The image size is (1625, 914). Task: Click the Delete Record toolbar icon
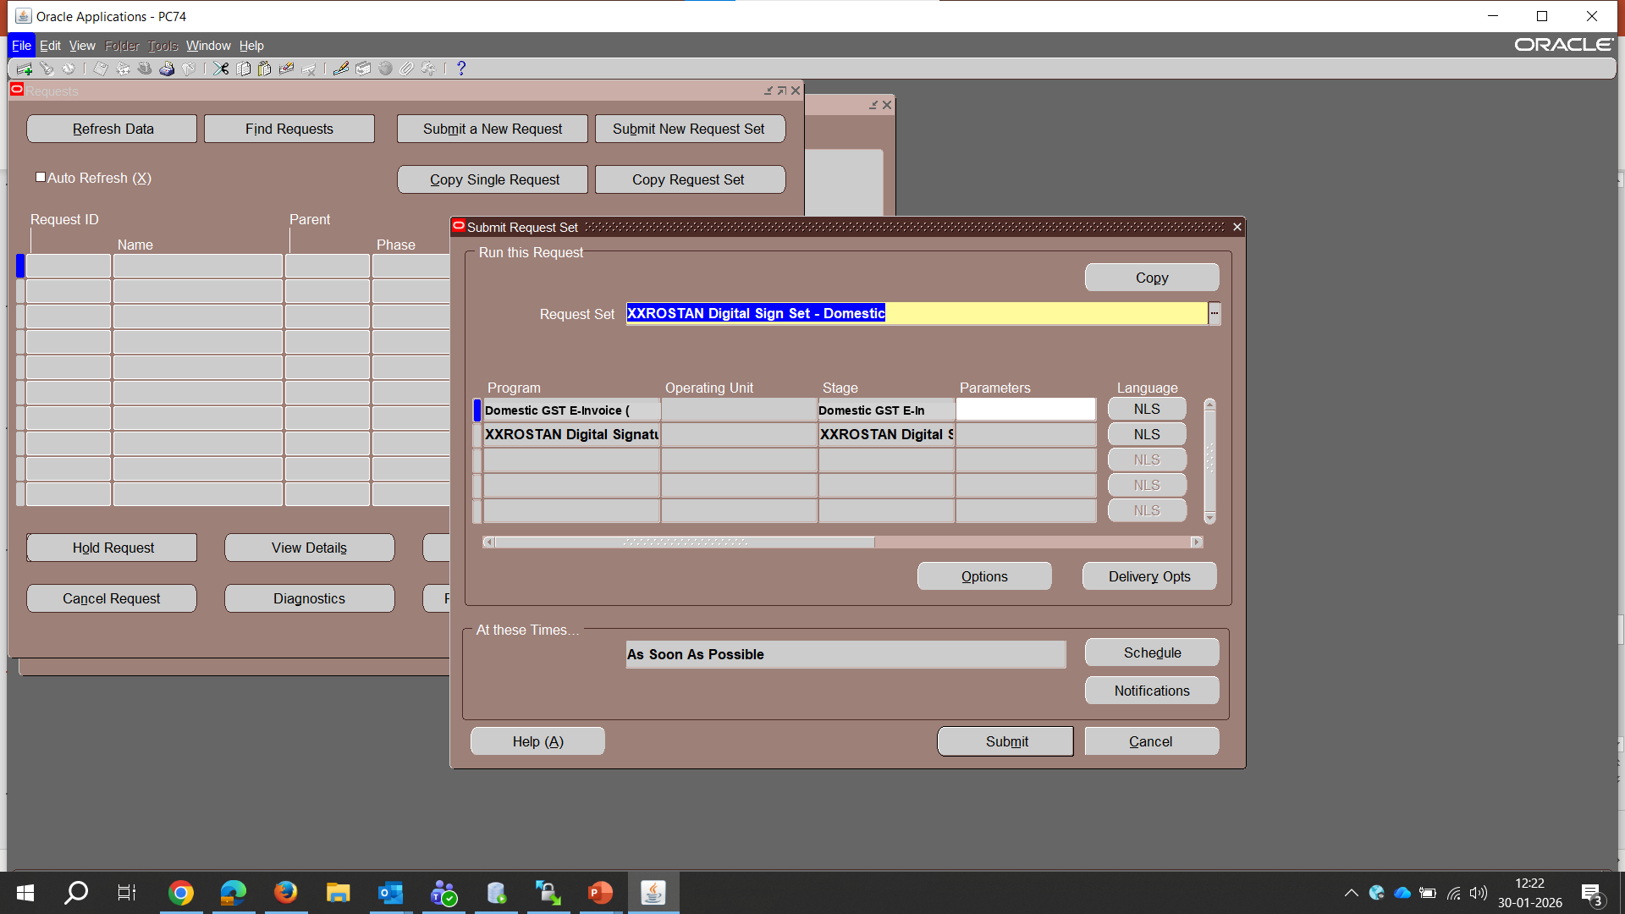pyautogui.click(x=309, y=69)
